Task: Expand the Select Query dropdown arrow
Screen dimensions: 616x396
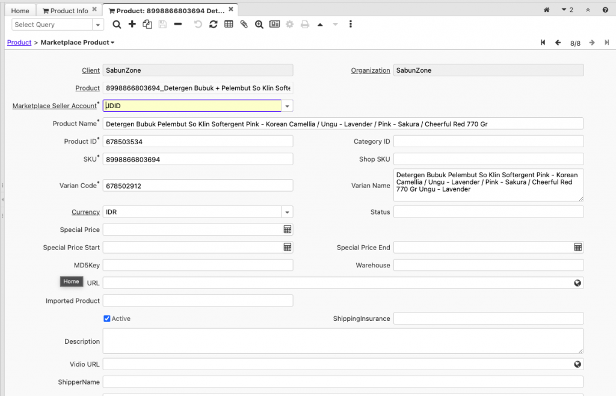Action: pos(98,25)
